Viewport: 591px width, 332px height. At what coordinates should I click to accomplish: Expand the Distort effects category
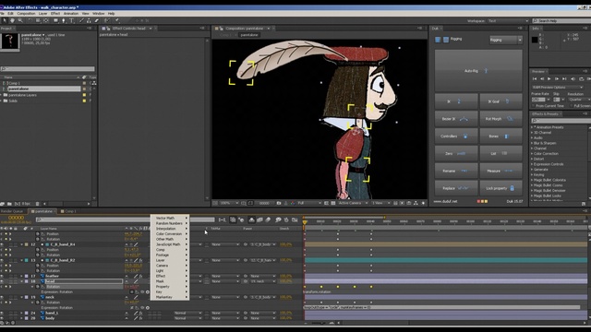pyautogui.click(x=532, y=159)
